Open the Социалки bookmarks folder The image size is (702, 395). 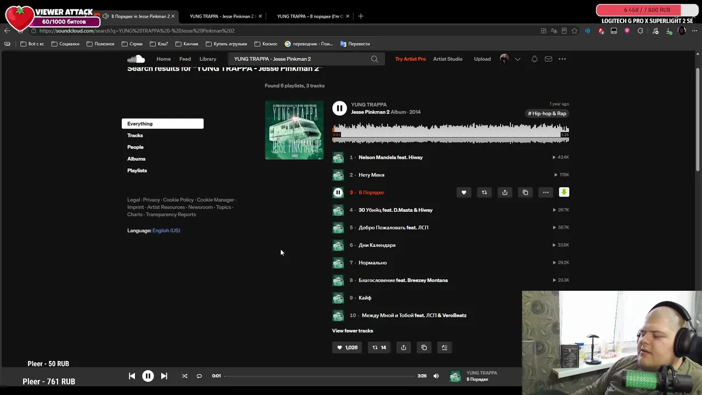(65, 44)
